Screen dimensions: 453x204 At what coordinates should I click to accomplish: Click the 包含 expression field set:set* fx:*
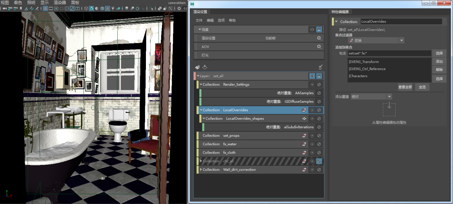click(389, 53)
